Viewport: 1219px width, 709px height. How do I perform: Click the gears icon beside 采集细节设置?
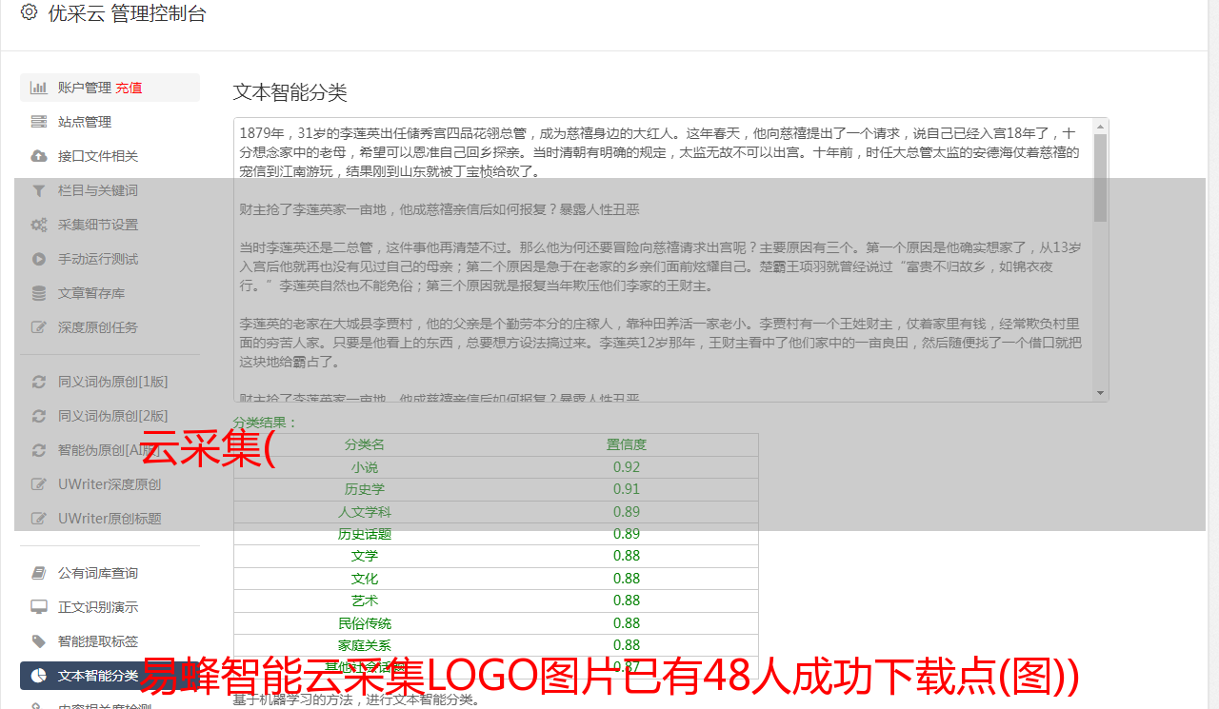click(39, 225)
